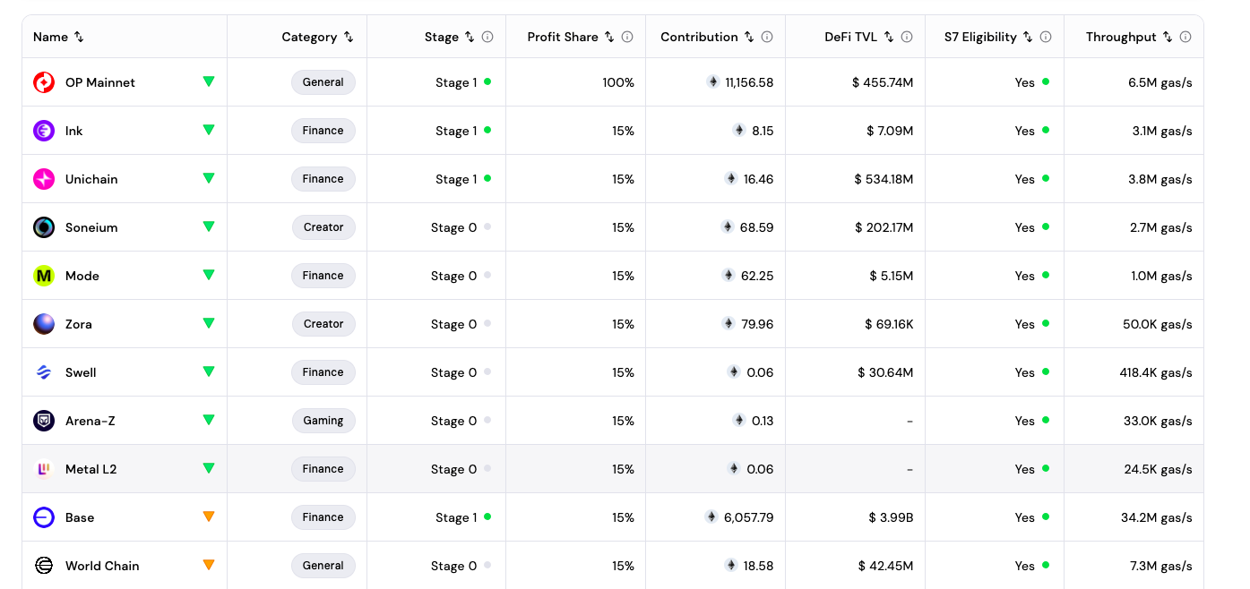The image size is (1250, 589).
Task: Sort by Category using its sort arrows
Action: tap(349, 37)
